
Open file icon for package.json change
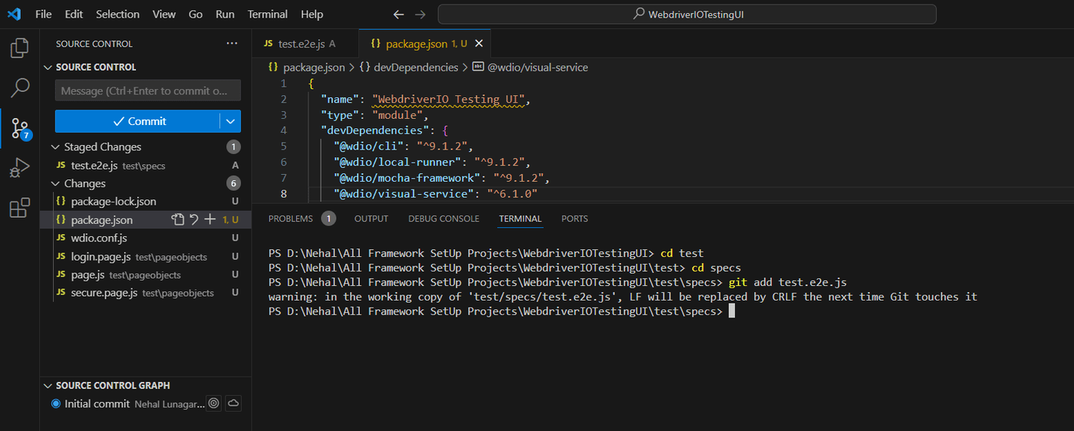[177, 220]
